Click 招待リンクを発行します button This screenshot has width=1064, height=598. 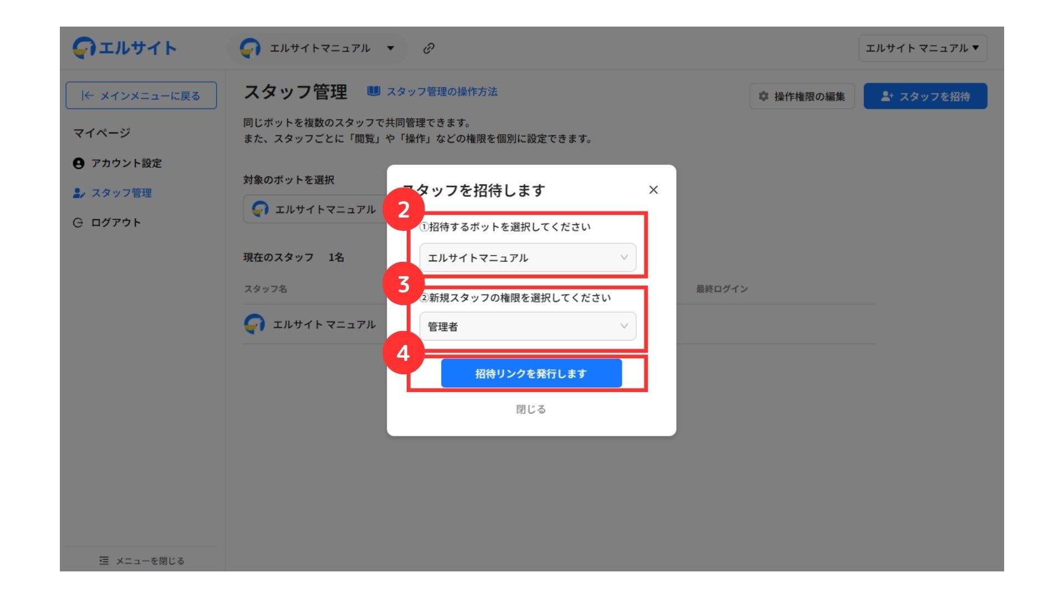click(x=531, y=374)
